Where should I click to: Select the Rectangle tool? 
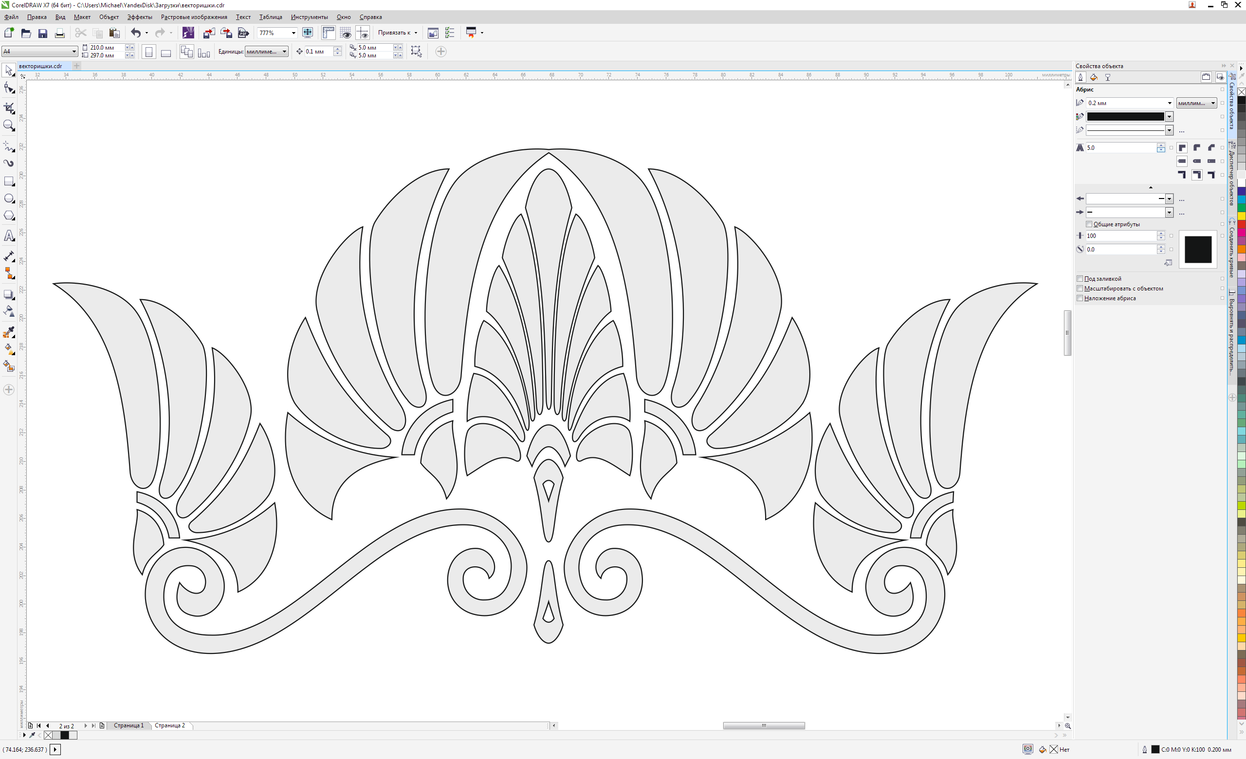pyautogui.click(x=9, y=181)
